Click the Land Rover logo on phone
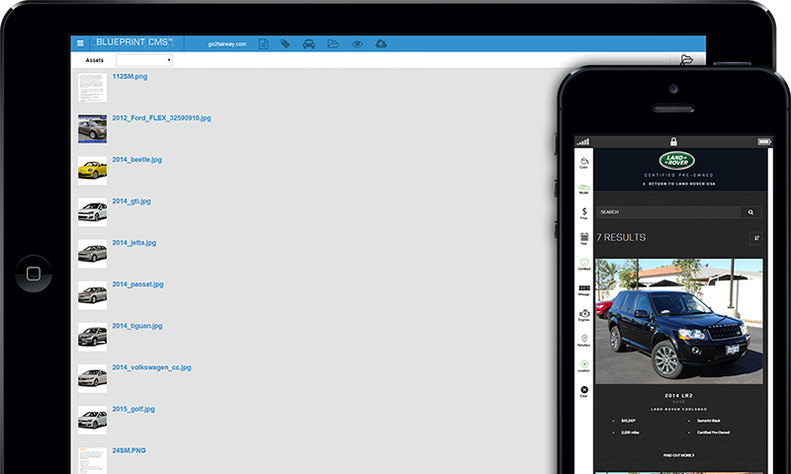791x474 pixels. [677, 161]
